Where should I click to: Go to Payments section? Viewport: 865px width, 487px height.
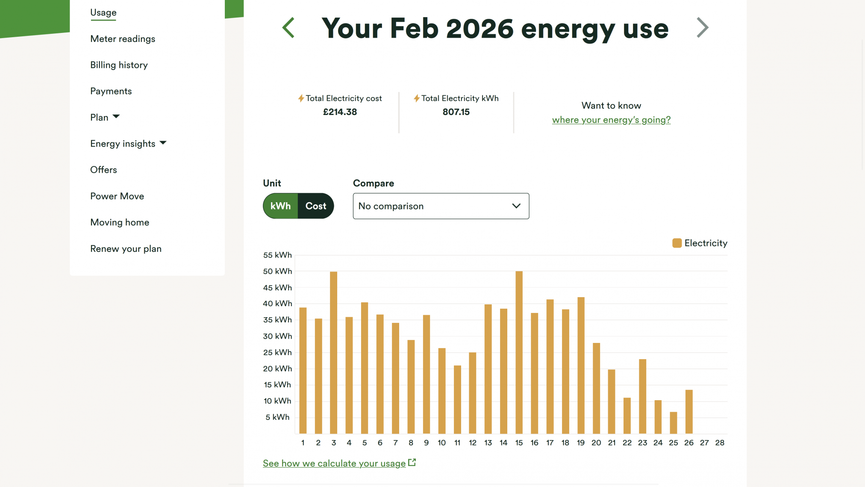pos(111,91)
